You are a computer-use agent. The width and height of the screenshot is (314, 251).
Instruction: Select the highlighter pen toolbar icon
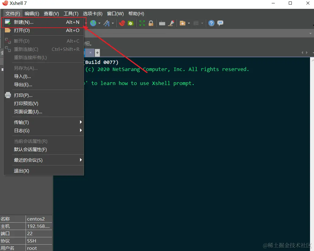click(171, 23)
